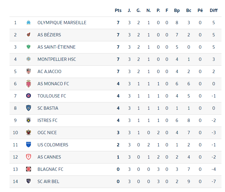This screenshot has height=192, width=225.
Task: Open the AS Cannes team name
Action: click(x=49, y=157)
